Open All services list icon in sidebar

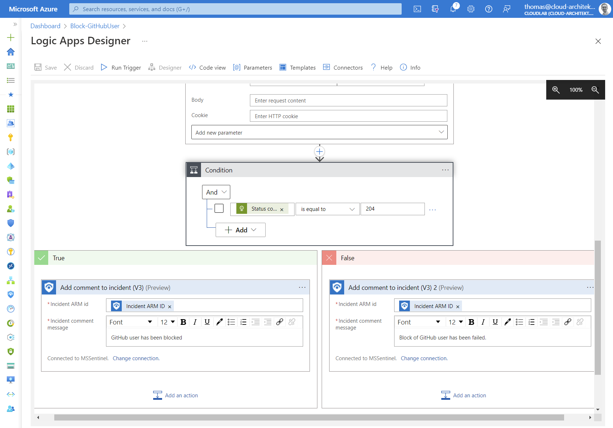[11, 80]
